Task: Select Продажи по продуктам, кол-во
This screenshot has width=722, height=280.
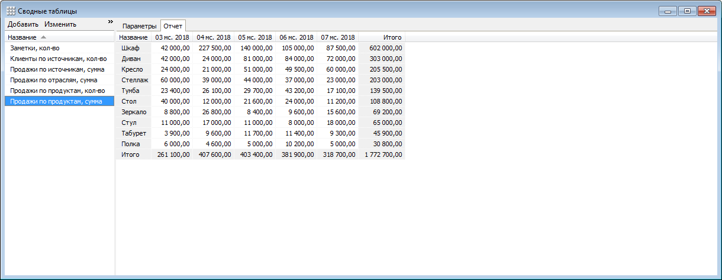Action: 57,91
